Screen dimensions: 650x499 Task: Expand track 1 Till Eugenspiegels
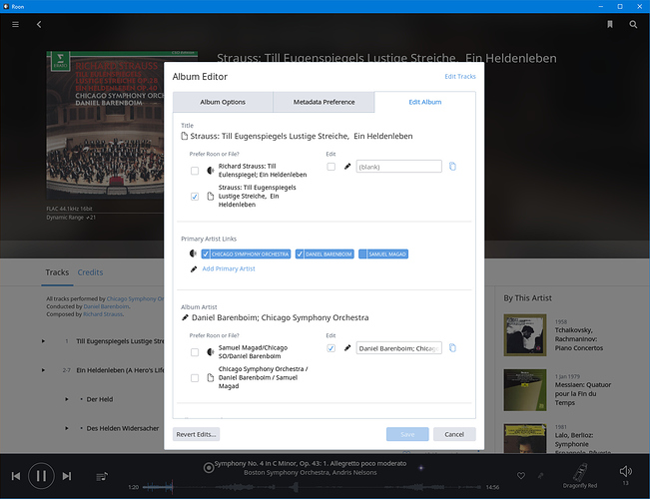click(43, 341)
